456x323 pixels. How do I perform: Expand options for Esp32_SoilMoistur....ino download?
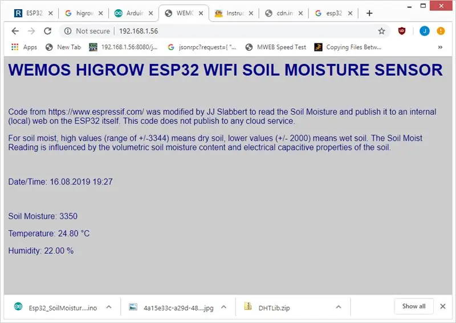[109, 307]
